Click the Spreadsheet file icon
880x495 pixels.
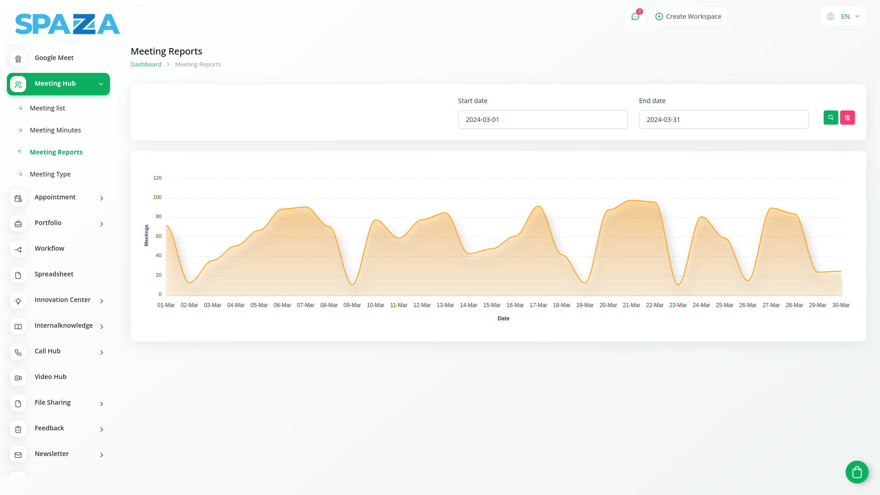point(18,275)
